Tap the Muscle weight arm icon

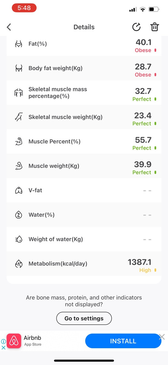tap(19, 166)
